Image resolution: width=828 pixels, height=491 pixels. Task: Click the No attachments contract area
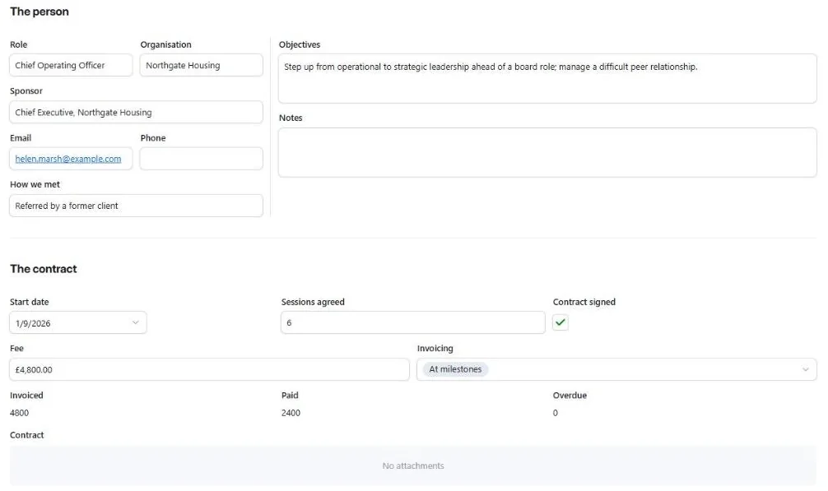point(413,466)
